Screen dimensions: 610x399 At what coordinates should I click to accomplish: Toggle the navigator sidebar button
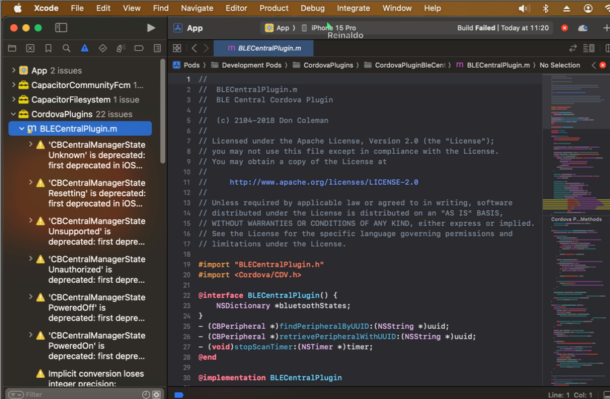[x=61, y=28]
